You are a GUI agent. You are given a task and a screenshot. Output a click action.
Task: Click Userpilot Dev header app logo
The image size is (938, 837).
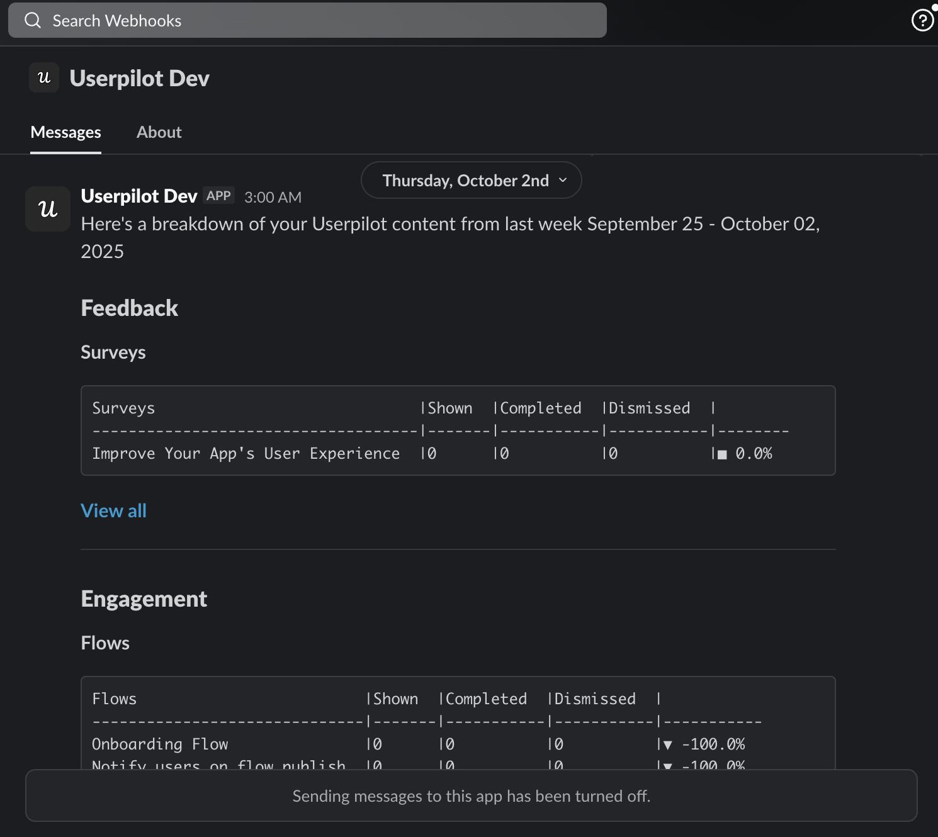tap(44, 77)
